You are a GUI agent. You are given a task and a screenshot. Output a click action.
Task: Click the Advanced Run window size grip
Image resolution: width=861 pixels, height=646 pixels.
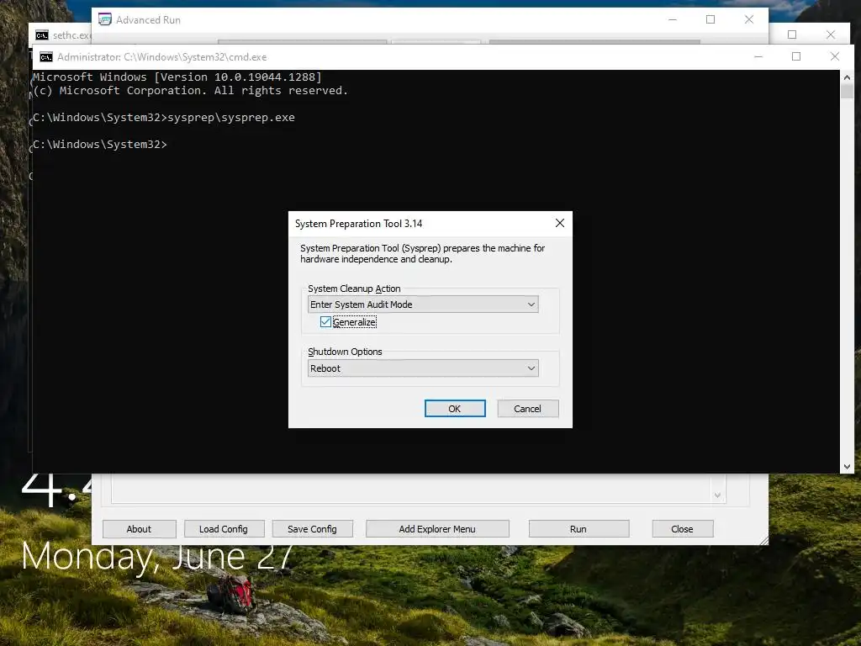[x=763, y=541]
